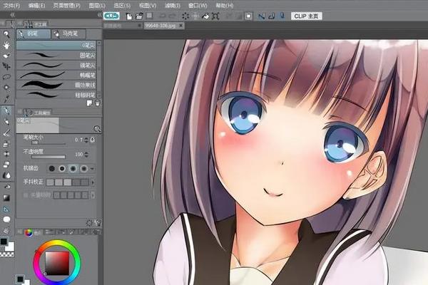Expand the disabled vector magnet arrow
The image size is (428, 285).
pos(93,195)
